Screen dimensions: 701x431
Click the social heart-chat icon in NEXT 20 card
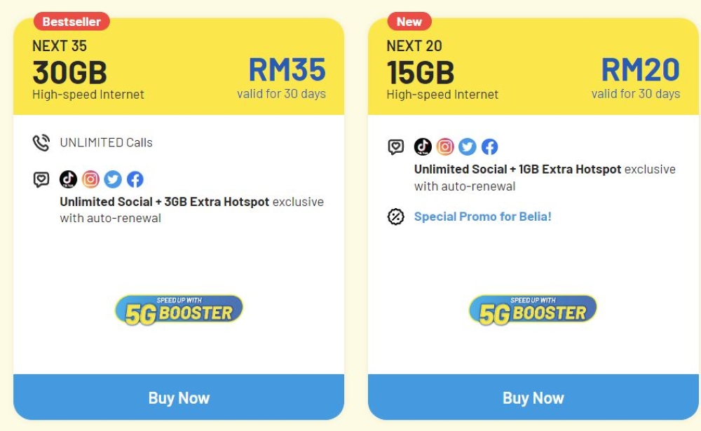[x=395, y=147]
